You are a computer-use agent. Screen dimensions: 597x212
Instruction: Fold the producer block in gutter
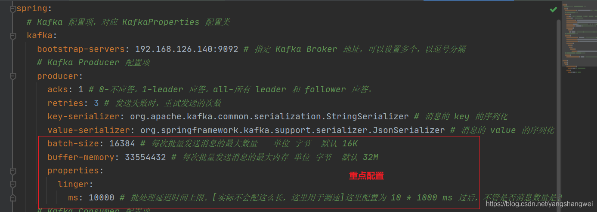(x=13, y=76)
